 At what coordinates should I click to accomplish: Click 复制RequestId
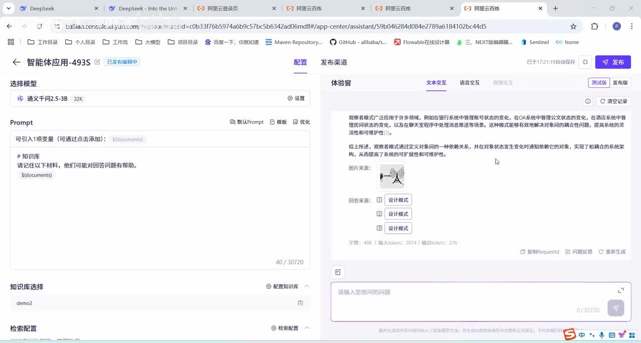[540, 252]
